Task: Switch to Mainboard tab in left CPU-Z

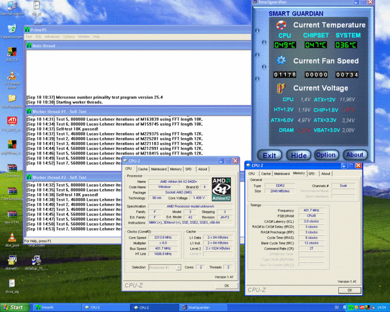Action: [159, 169]
